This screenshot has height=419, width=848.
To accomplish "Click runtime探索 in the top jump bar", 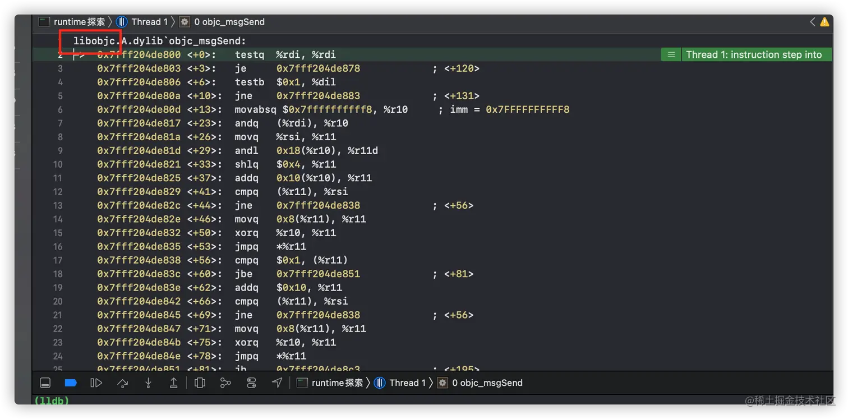I will click(x=72, y=22).
